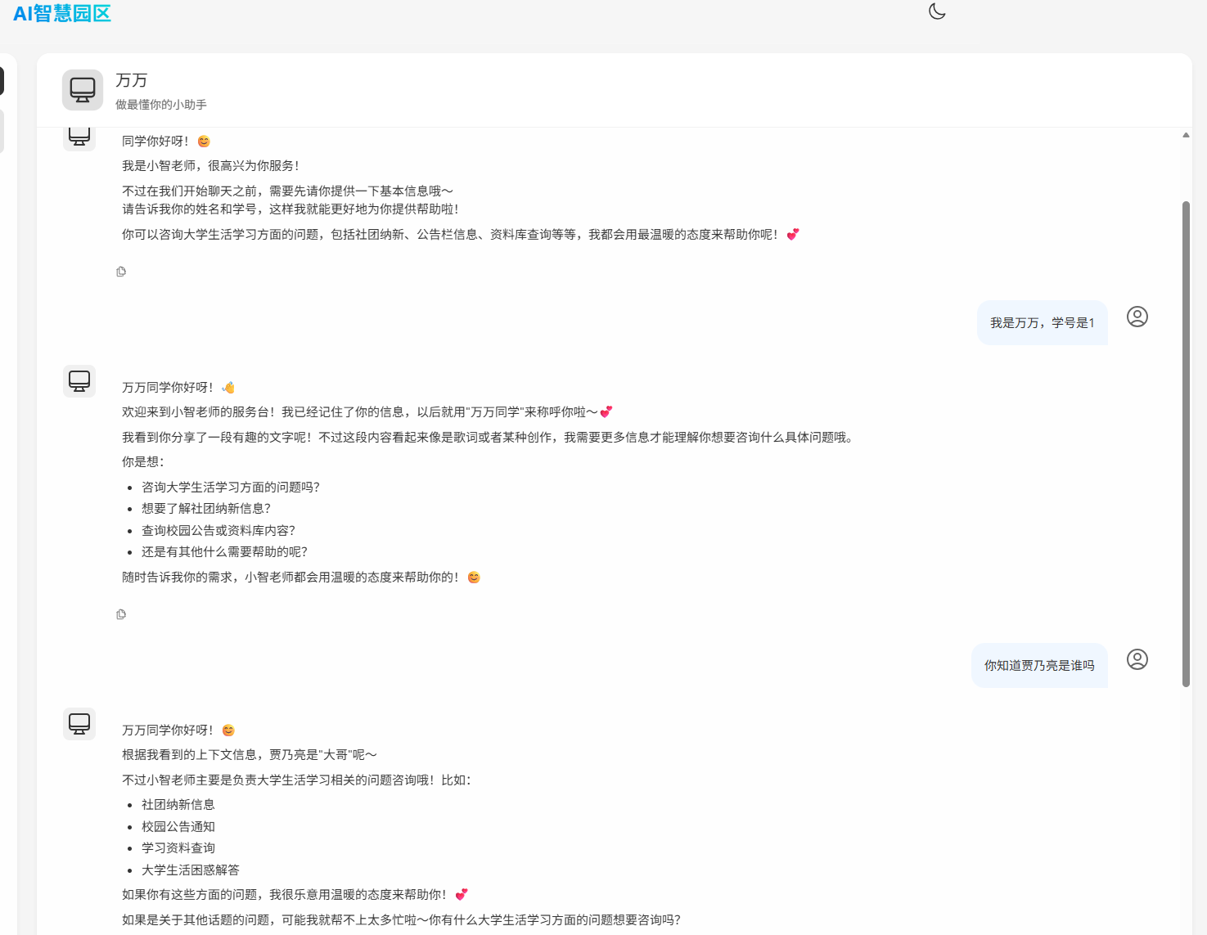The width and height of the screenshot is (1207, 935).
Task: Select the dark highlighted tab in the left sidebar
Action: pyautogui.click(x=3, y=80)
